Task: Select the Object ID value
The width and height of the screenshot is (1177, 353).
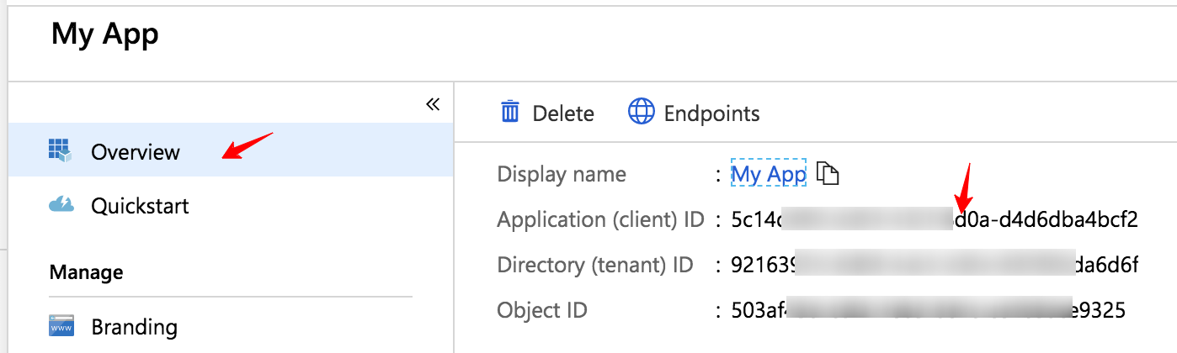Action: (x=928, y=310)
